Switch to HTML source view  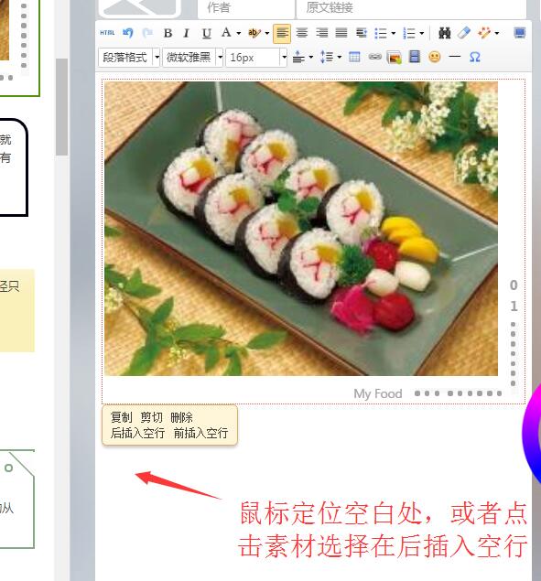coord(107,33)
